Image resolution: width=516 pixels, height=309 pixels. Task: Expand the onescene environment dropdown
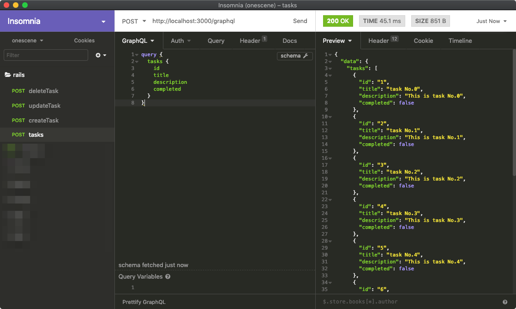[28, 41]
